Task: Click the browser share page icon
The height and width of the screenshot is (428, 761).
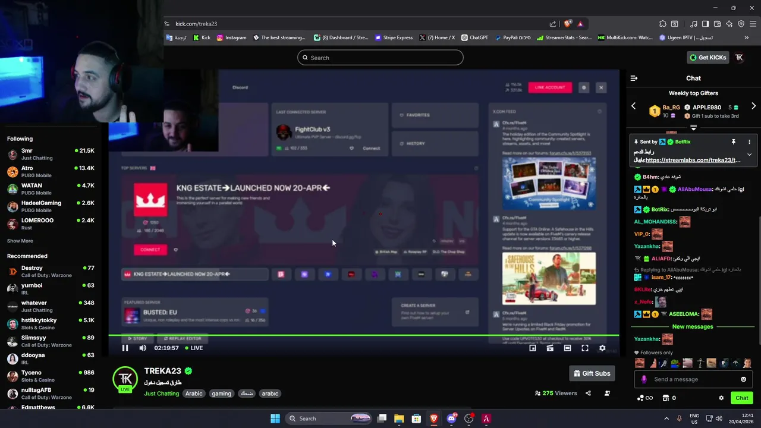Action: coord(553,24)
